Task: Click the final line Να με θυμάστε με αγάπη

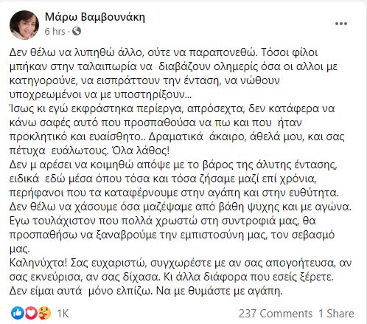Action: (x=220, y=291)
